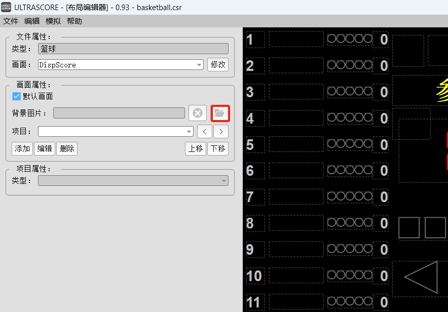Click the 上移 button
448x312 pixels.
click(x=196, y=149)
